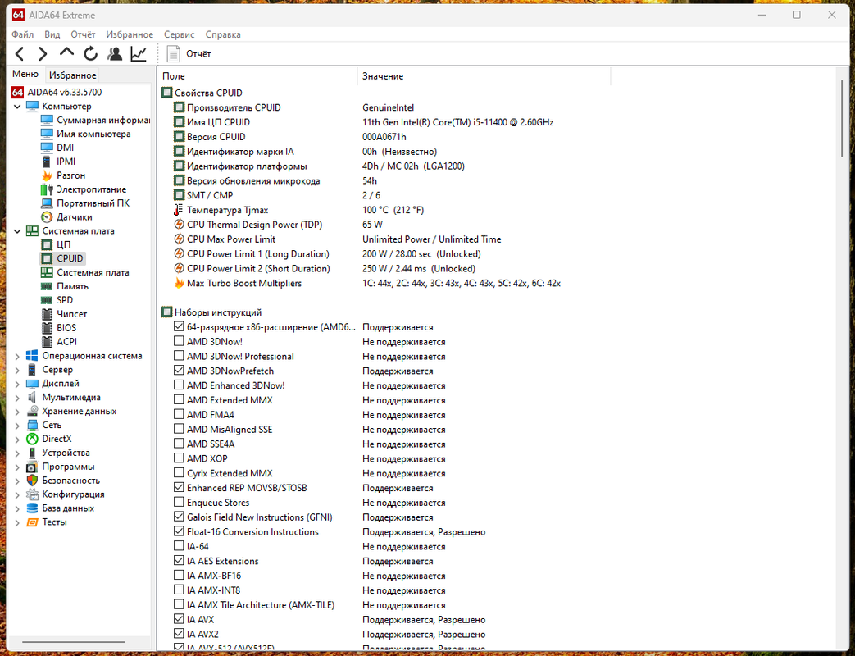Select the Температура Tjmax row
Screen dimensions: 855x656
299,210
